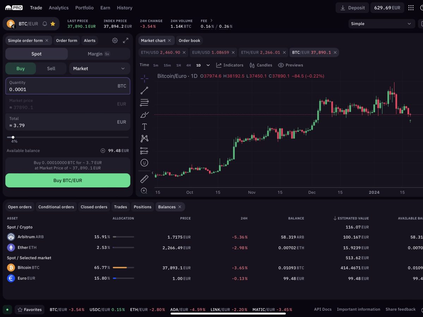
Task: Set chart interval to 1m
Action: [156, 65]
